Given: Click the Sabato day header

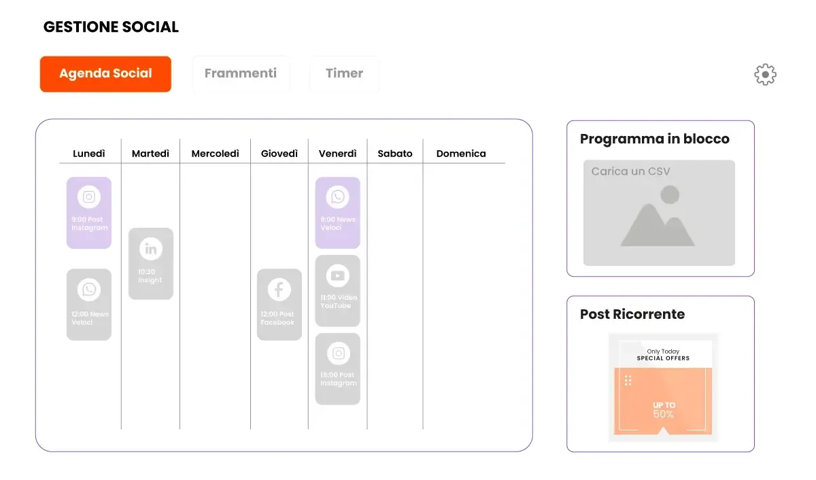Looking at the screenshot, I should (395, 154).
